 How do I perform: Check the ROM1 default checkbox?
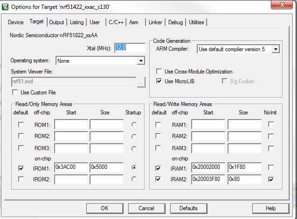point(21,125)
